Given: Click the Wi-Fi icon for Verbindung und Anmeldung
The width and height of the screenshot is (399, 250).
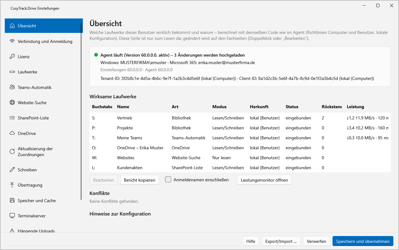Looking at the screenshot, I should 12,41.
